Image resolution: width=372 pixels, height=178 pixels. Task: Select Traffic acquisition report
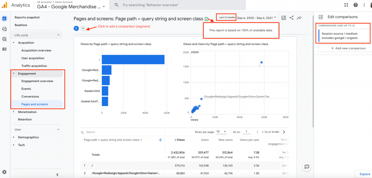point(34,66)
